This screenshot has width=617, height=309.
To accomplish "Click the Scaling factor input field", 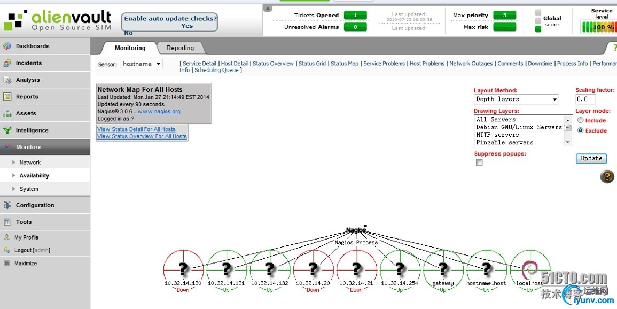I will click(x=585, y=99).
